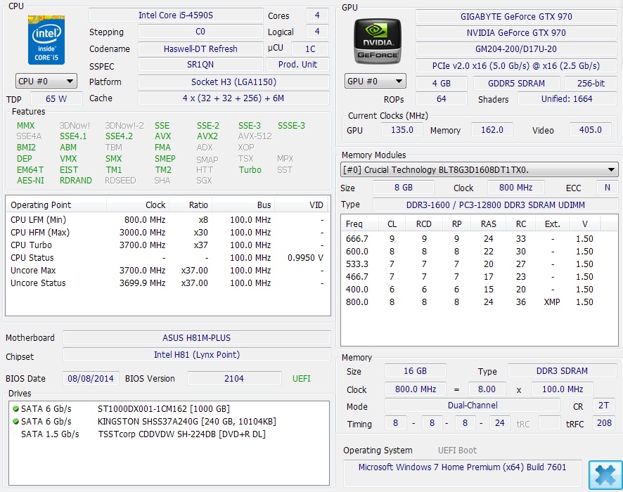Click the Haswell-DT Refresh codename field

(x=200, y=48)
